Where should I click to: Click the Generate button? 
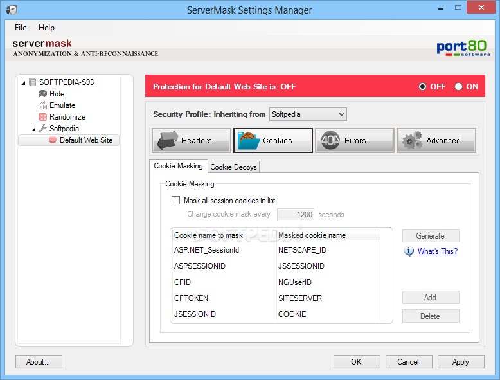pyautogui.click(x=431, y=236)
